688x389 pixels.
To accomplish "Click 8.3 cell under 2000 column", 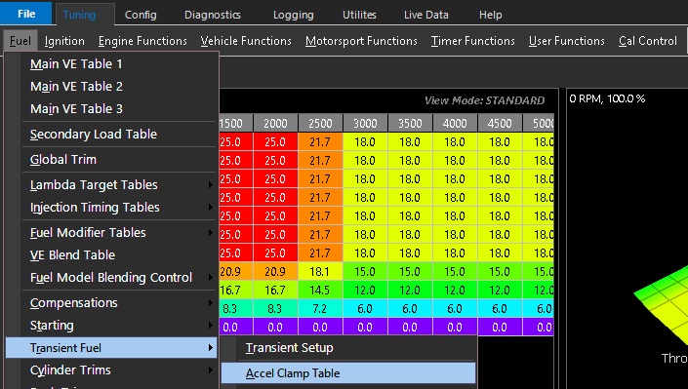I will pyautogui.click(x=275, y=309).
